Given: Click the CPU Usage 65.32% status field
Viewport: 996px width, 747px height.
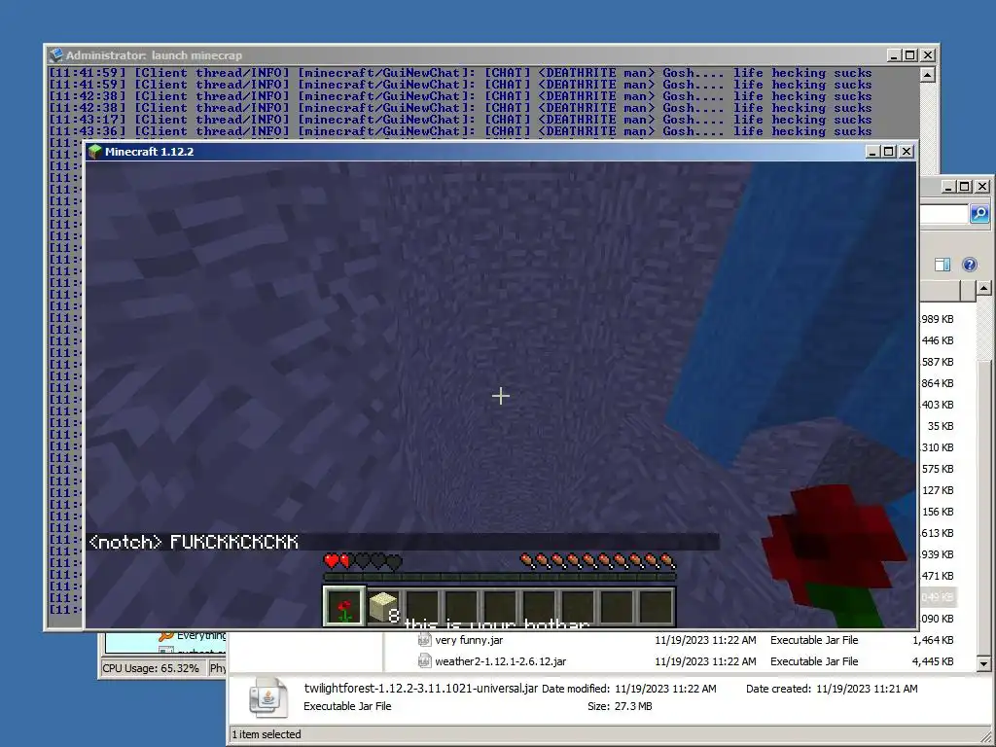Looking at the screenshot, I should (153, 668).
